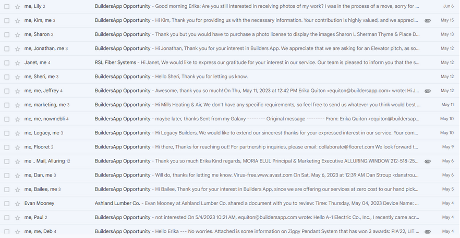Star the me, Dan, me conversation
The image size is (460, 238).
click(18, 176)
